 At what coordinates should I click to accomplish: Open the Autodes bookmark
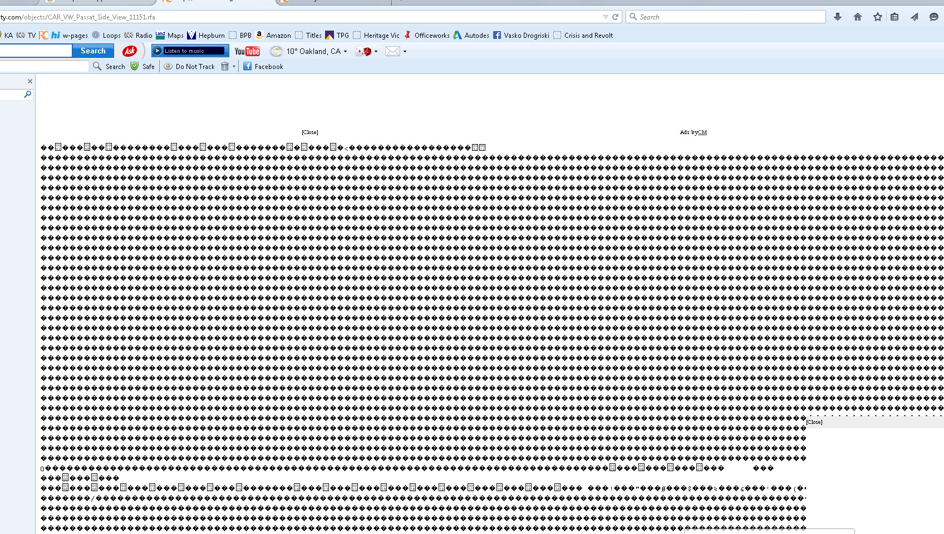tap(471, 35)
